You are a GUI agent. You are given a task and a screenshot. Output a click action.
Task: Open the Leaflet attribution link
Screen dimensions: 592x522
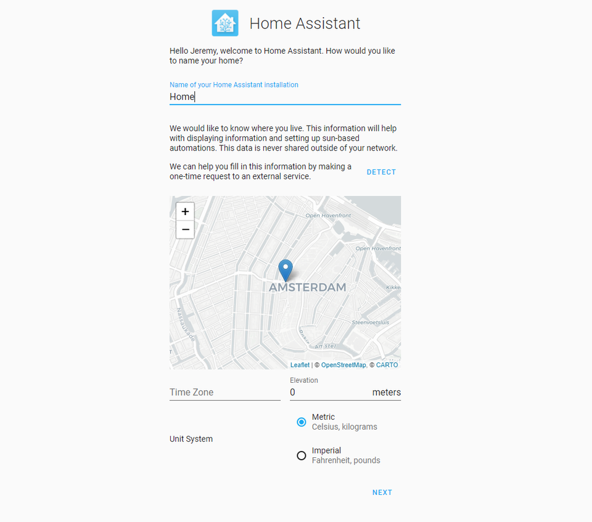pos(300,365)
